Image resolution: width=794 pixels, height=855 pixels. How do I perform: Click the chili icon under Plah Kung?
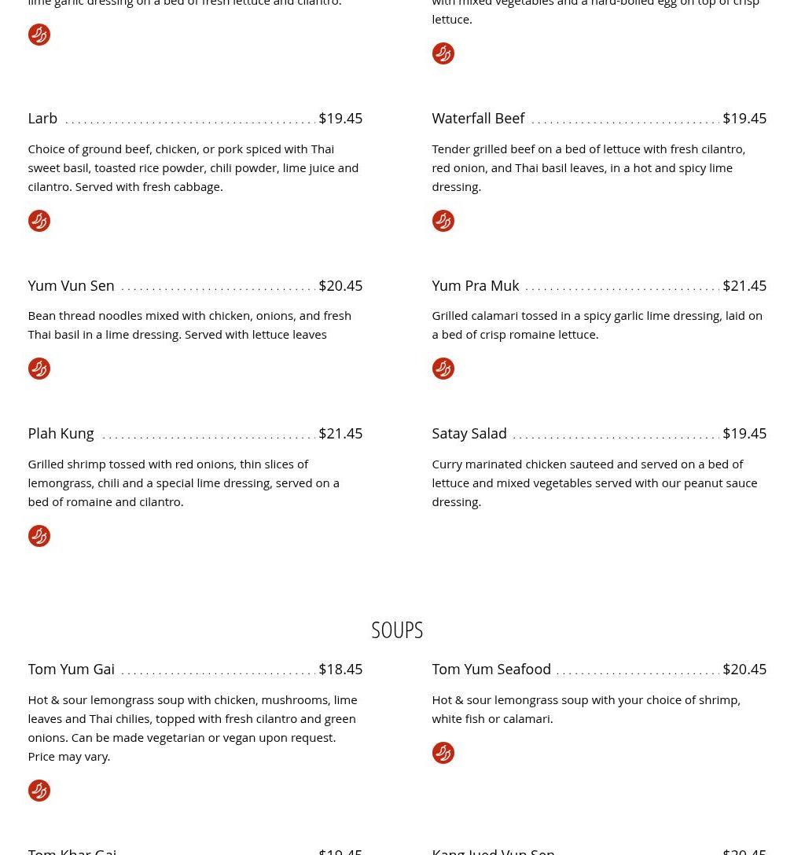coord(39,536)
